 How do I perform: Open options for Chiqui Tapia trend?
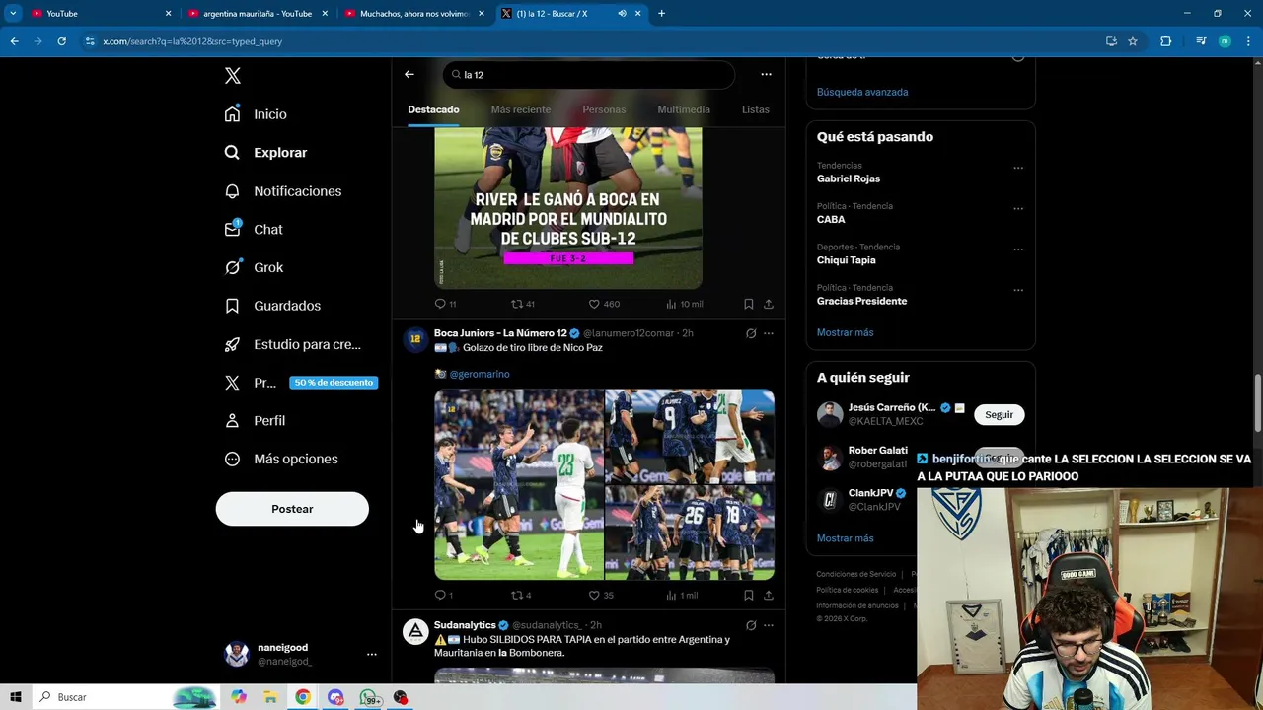pyautogui.click(x=1018, y=249)
